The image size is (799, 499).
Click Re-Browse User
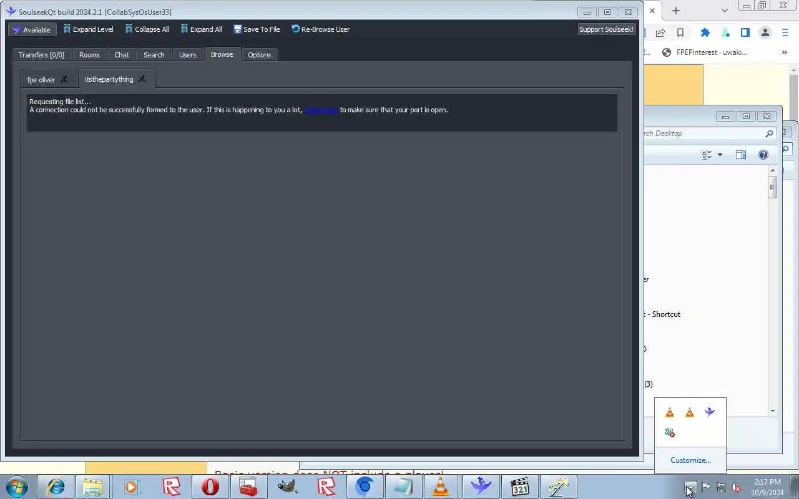coord(320,29)
